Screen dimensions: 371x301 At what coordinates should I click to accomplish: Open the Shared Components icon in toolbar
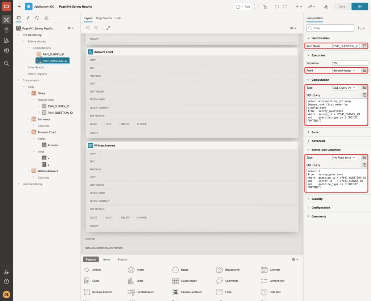326,7
